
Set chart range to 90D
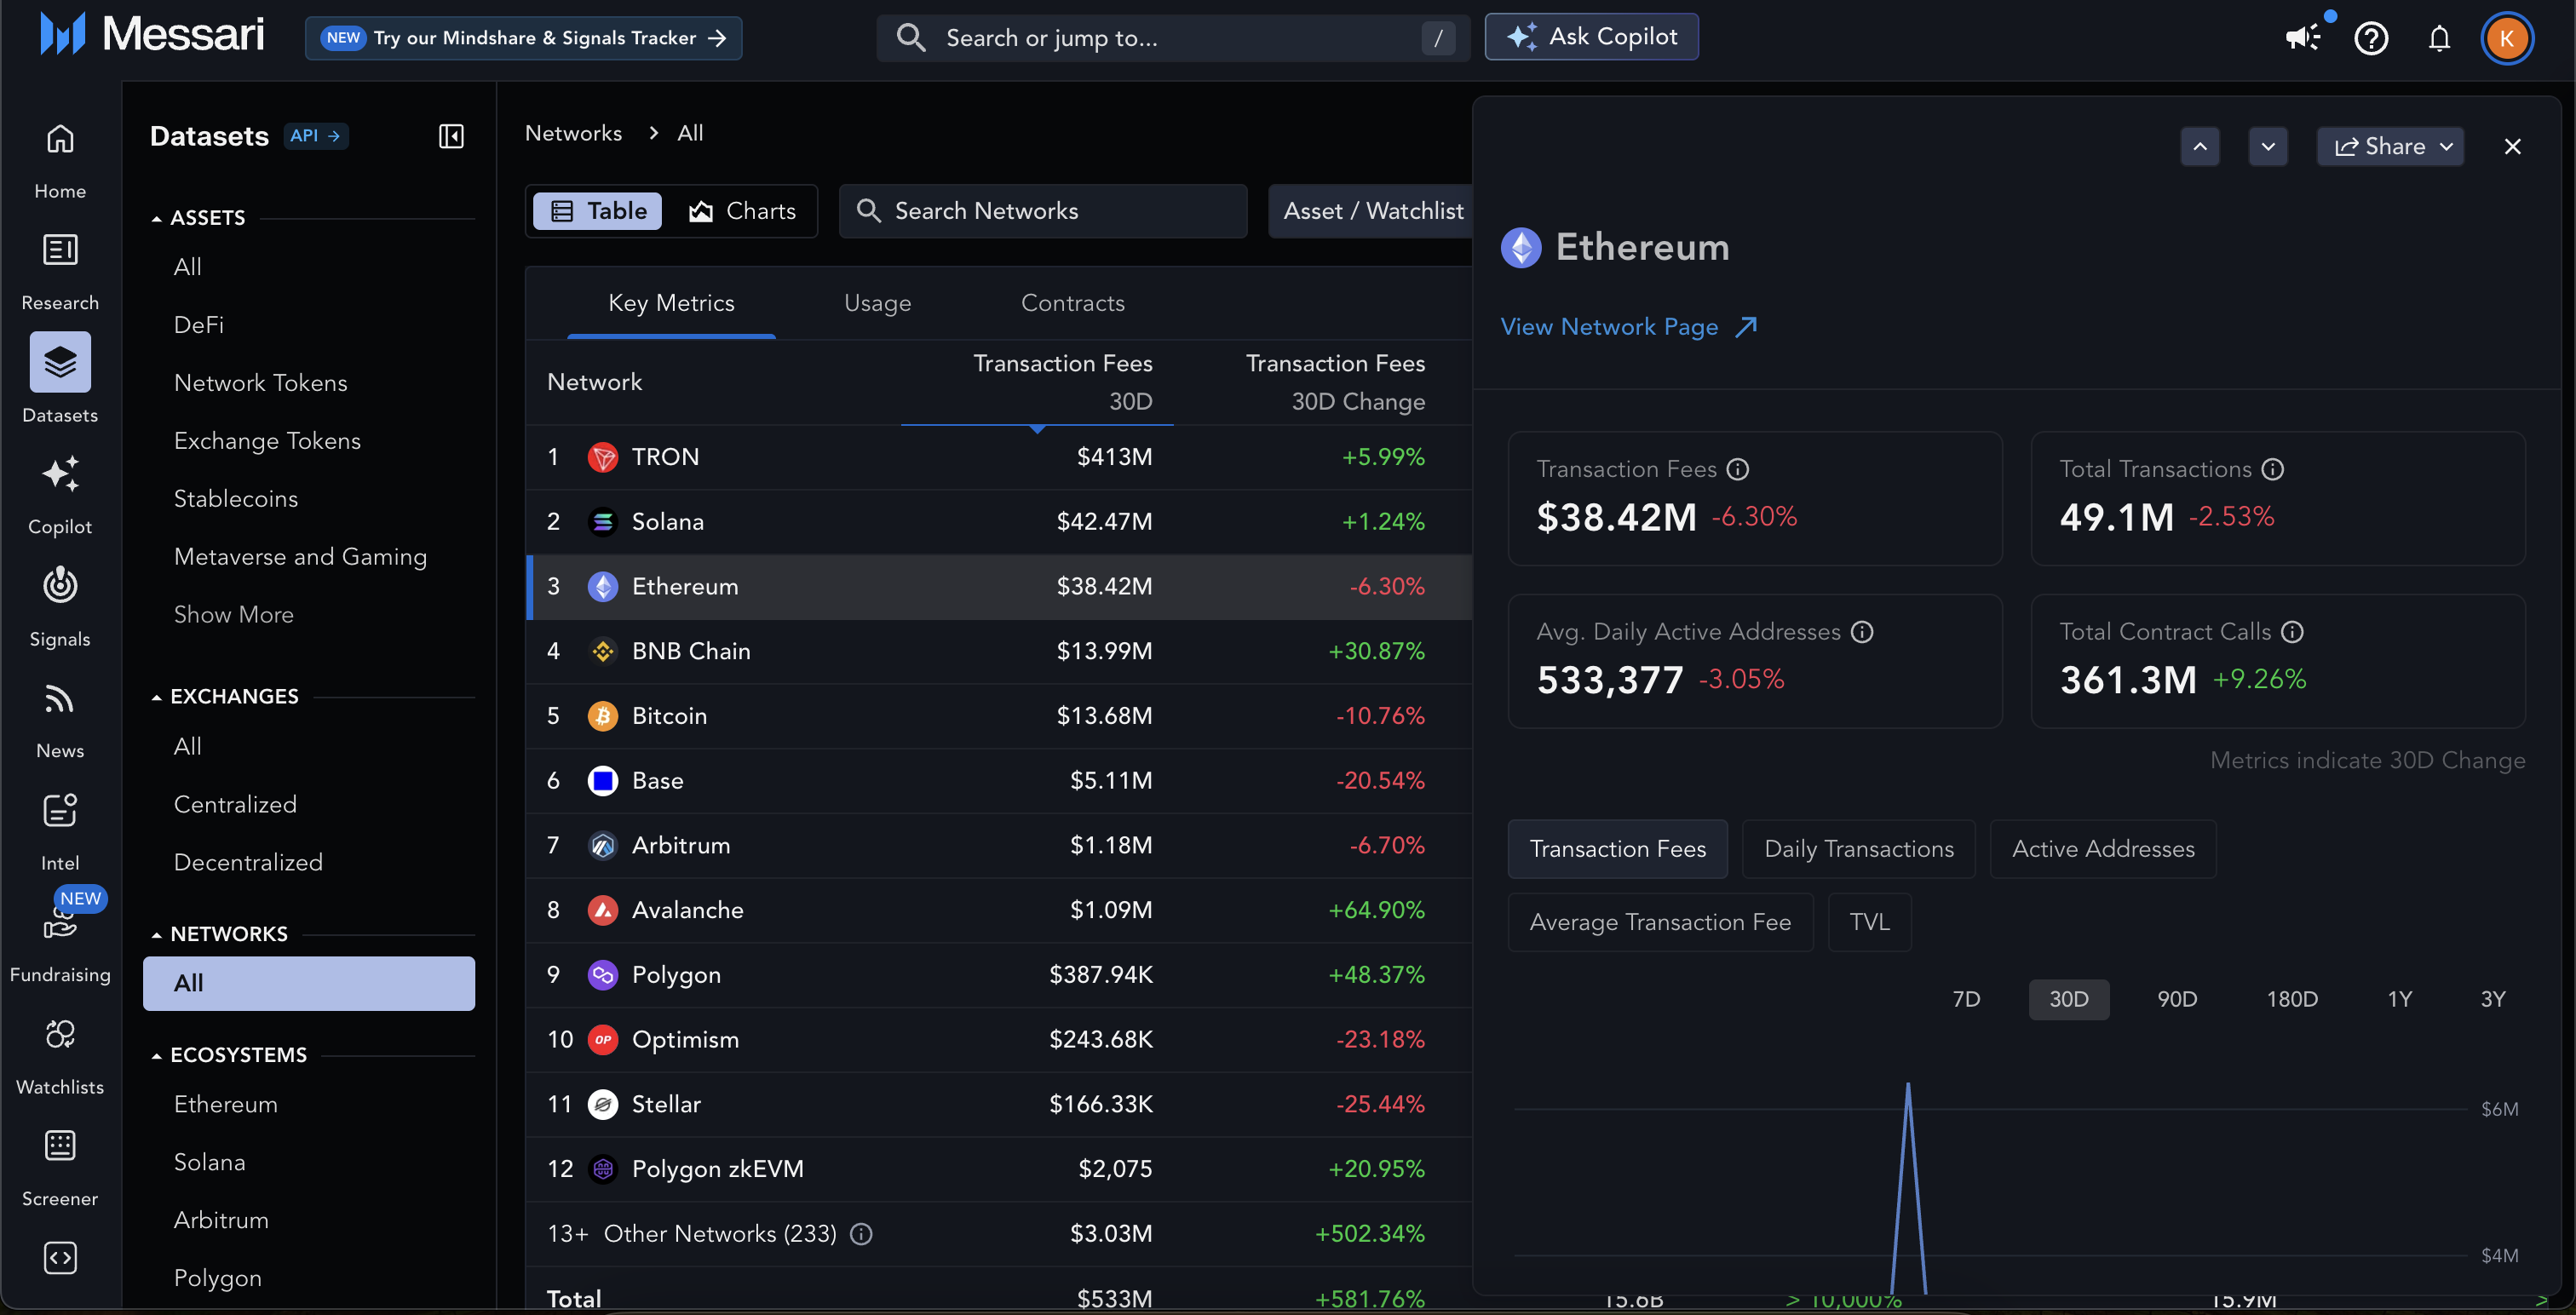click(x=2176, y=1000)
